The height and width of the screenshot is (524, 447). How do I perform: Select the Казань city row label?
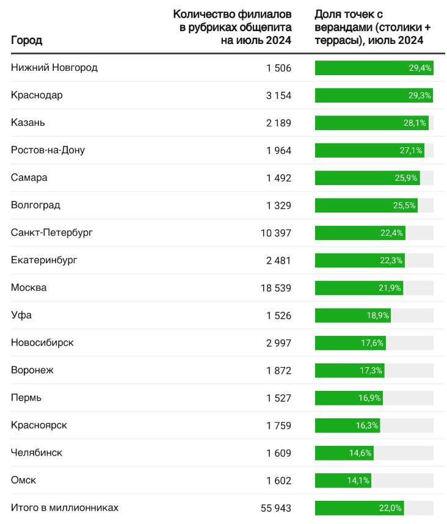28,123
